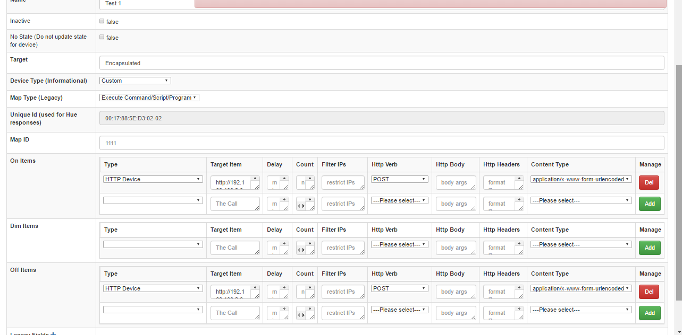Click the Name field containing Test 1

(147, 4)
